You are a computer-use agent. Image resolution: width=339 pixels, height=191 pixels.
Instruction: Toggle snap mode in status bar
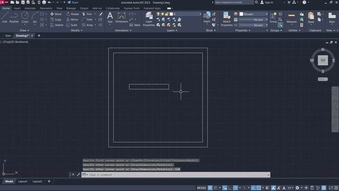click(216, 188)
